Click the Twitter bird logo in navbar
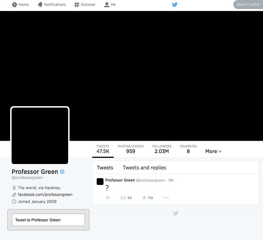 [x=174, y=5]
